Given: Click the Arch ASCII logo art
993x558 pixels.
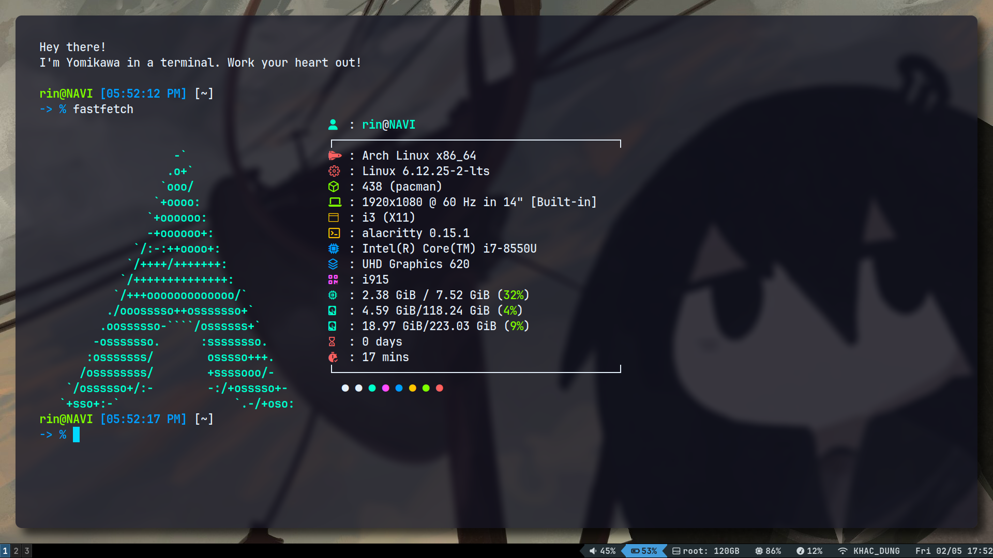Looking at the screenshot, I should (x=177, y=280).
